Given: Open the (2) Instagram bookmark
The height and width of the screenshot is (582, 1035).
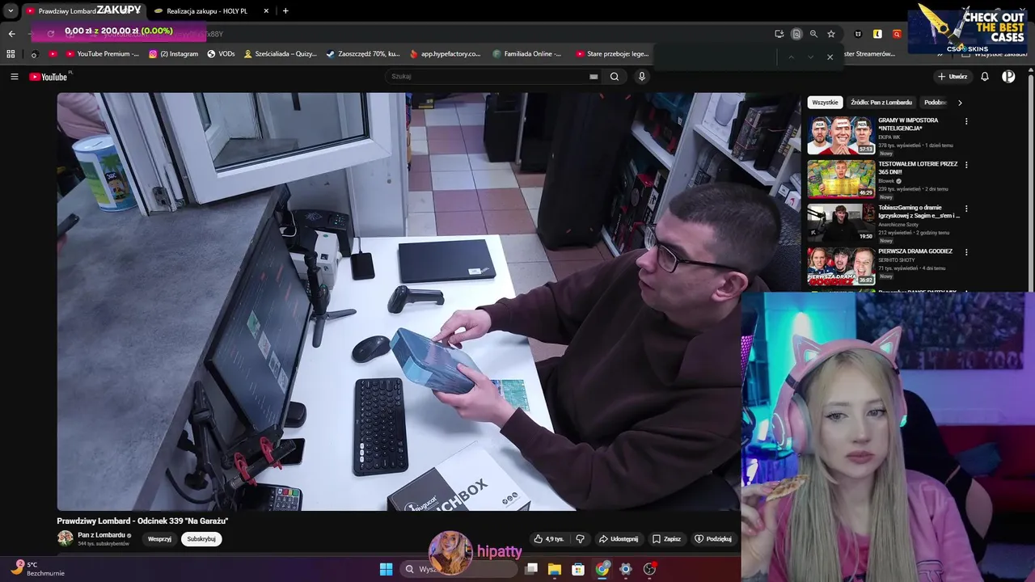Looking at the screenshot, I should [x=173, y=54].
